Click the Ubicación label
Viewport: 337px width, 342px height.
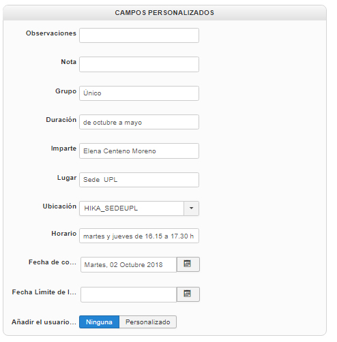59,206
